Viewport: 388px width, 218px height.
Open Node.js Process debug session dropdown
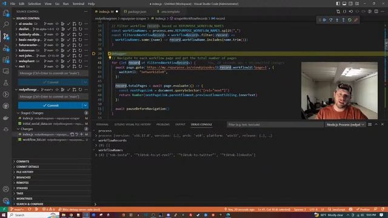pos(345,125)
